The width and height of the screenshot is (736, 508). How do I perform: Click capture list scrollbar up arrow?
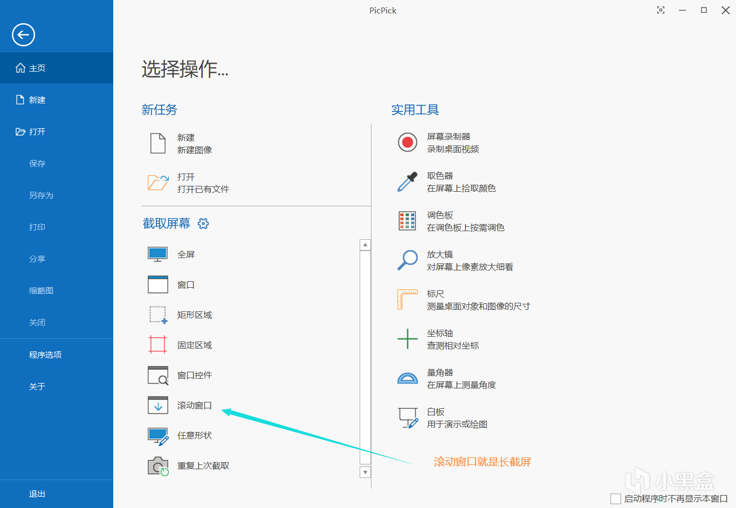tap(366, 245)
